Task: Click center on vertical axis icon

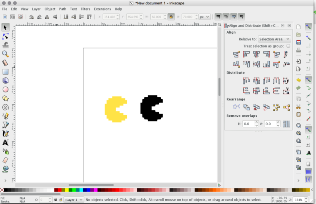Action: (256, 54)
